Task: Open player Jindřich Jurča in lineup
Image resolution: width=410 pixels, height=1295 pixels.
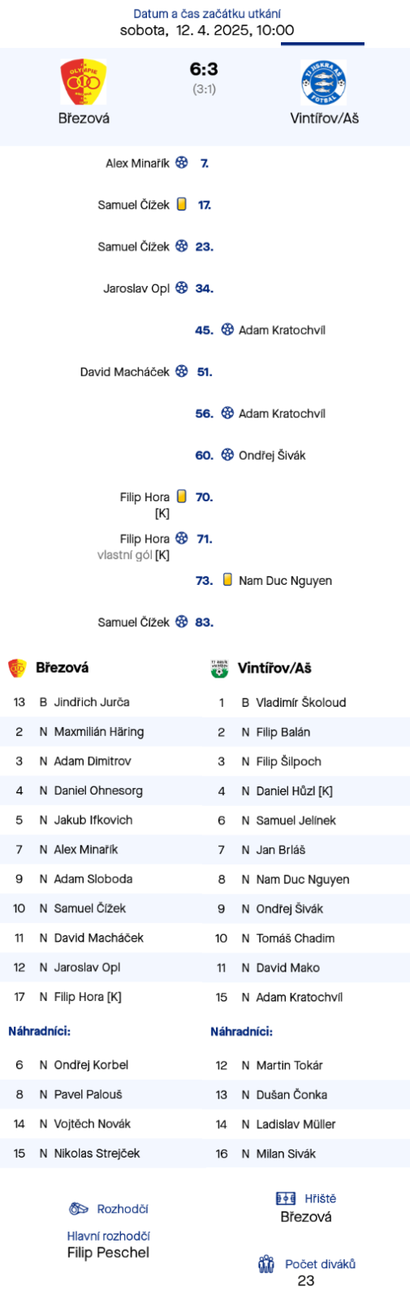Action: tap(92, 702)
